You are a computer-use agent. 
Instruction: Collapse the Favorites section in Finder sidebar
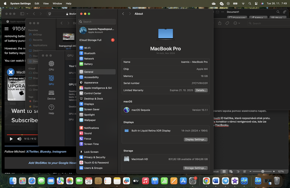coord(33,30)
